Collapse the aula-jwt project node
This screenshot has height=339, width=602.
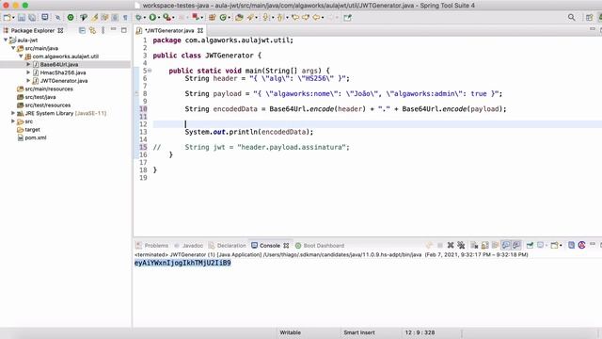(6, 40)
